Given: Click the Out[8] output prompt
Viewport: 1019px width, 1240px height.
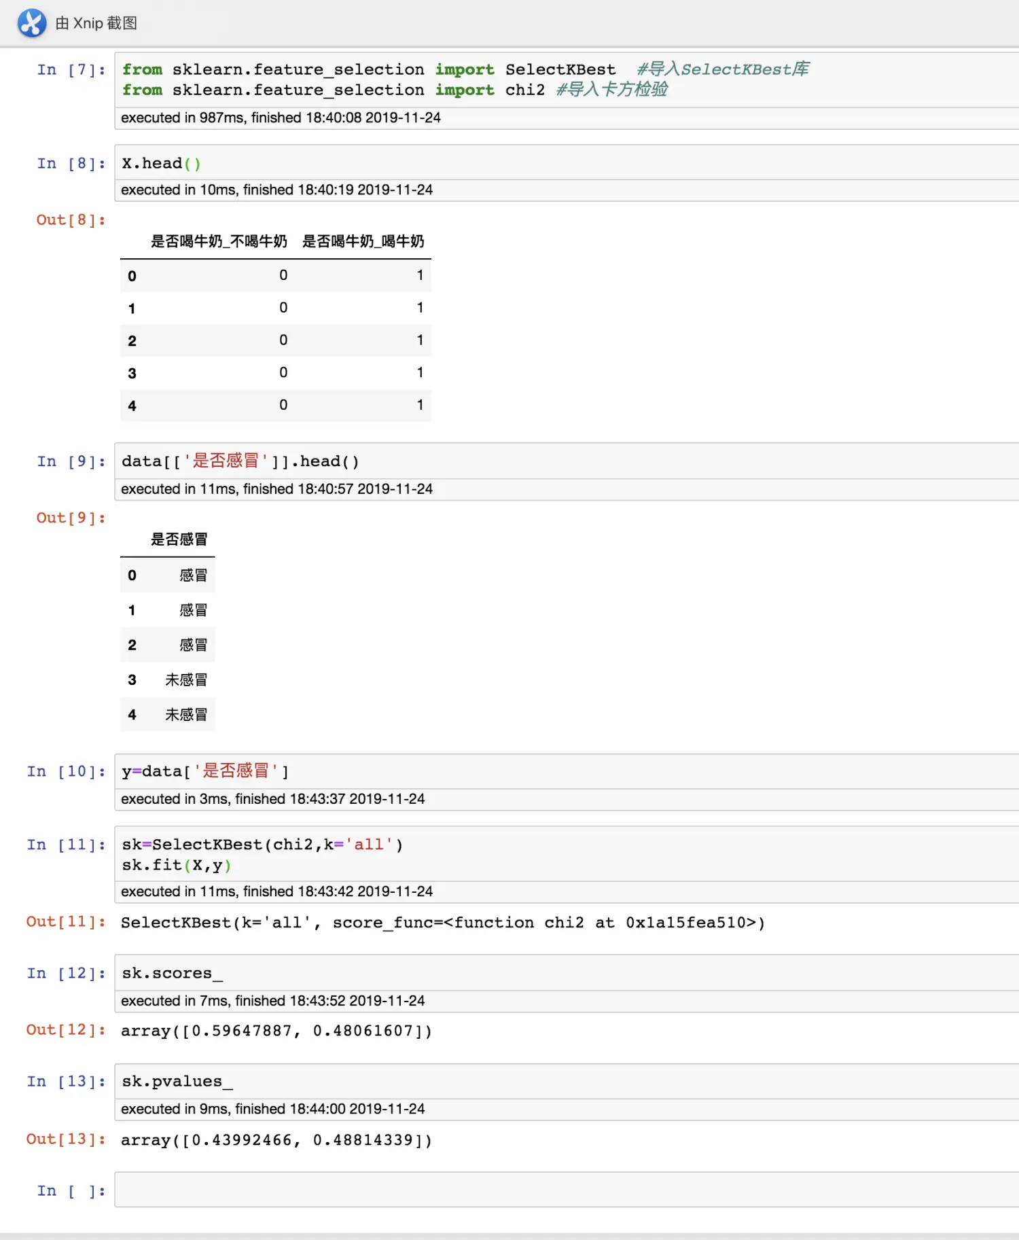Looking at the screenshot, I should [71, 220].
